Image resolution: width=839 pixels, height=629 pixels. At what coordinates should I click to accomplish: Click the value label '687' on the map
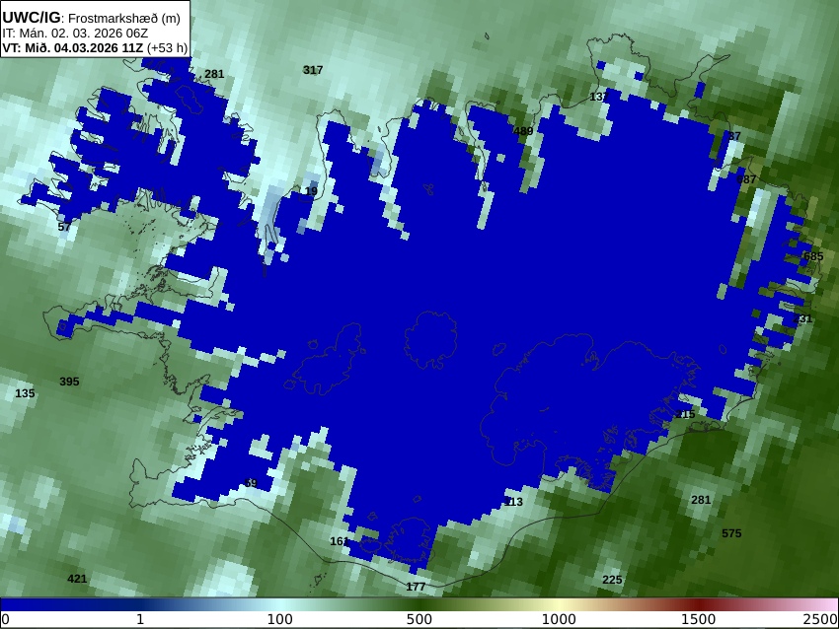tap(746, 179)
